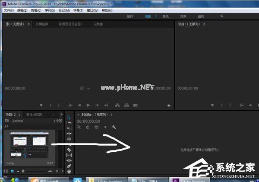
Task: Open the 序列(S) menu
Action: [50, 10]
